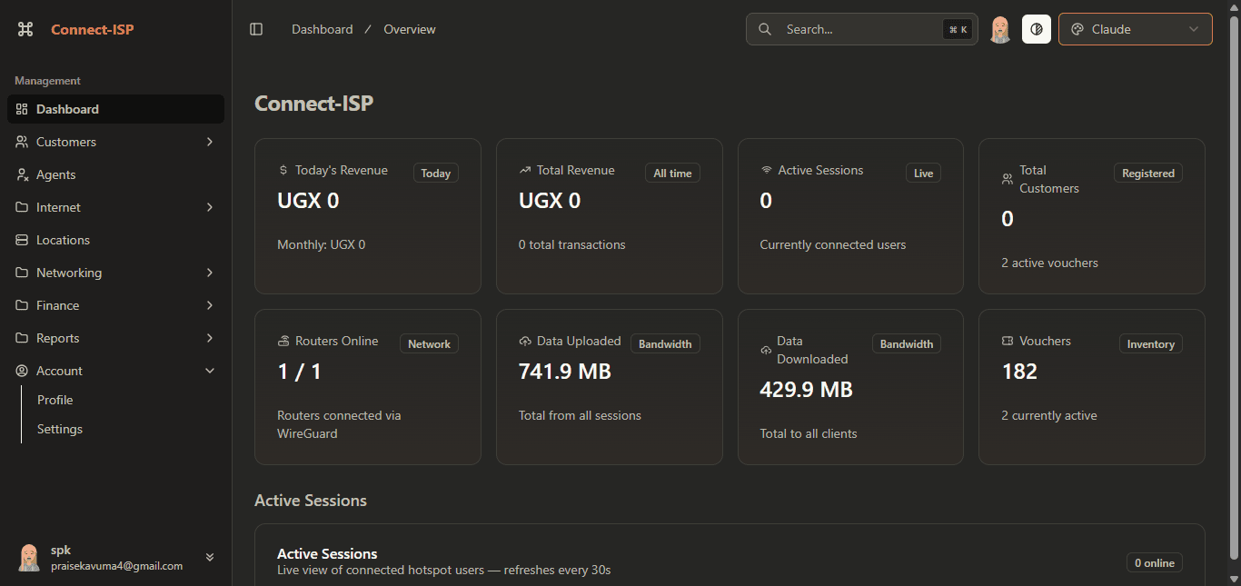Viewport: 1241px width, 586px height.
Task: Go to Overview via the breadcrumb link
Action: point(409,28)
